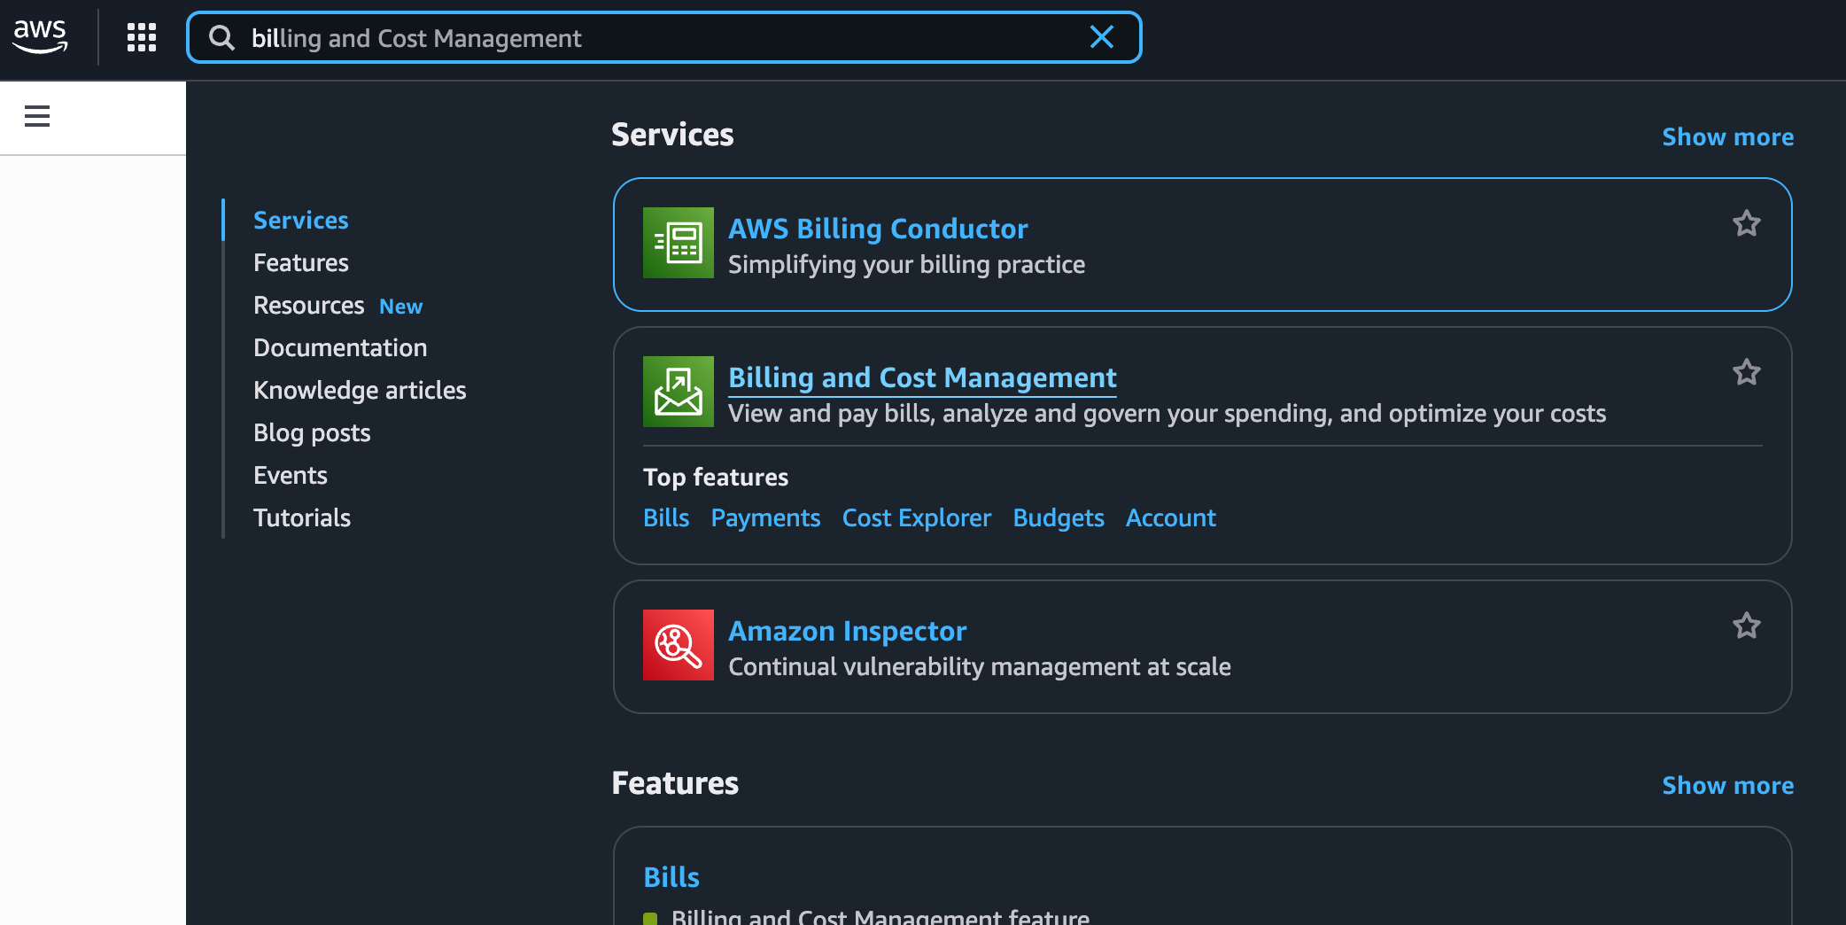Open the Billing and Cost Management link
Viewport: 1846px width, 925px height.
pos(922,377)
